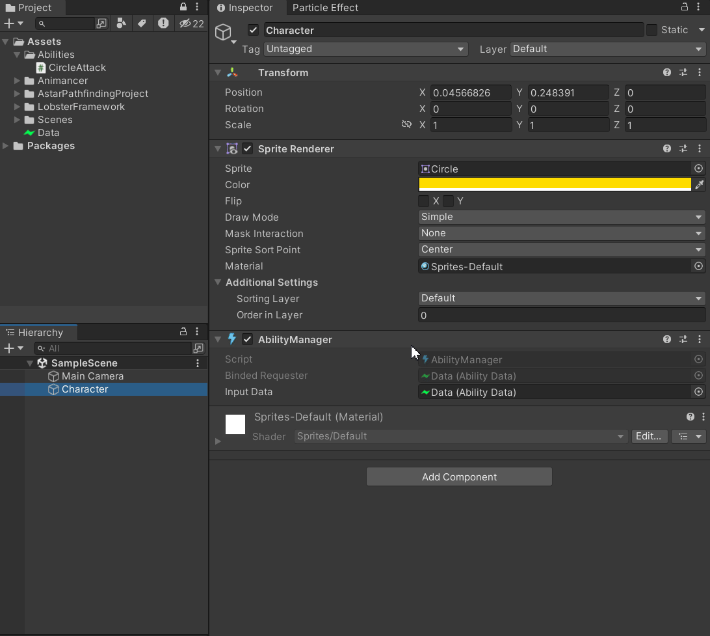Open SampleScene options menu

[x=198, y=363]
